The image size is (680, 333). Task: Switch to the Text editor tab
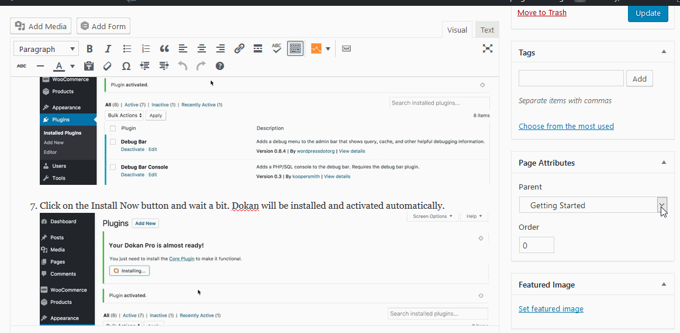487,30
